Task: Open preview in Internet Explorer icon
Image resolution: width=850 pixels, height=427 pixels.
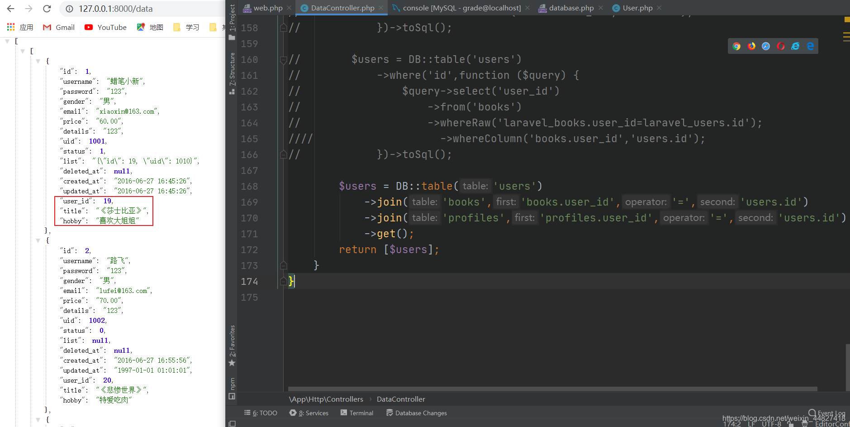Action: click(x=795, y=46)
